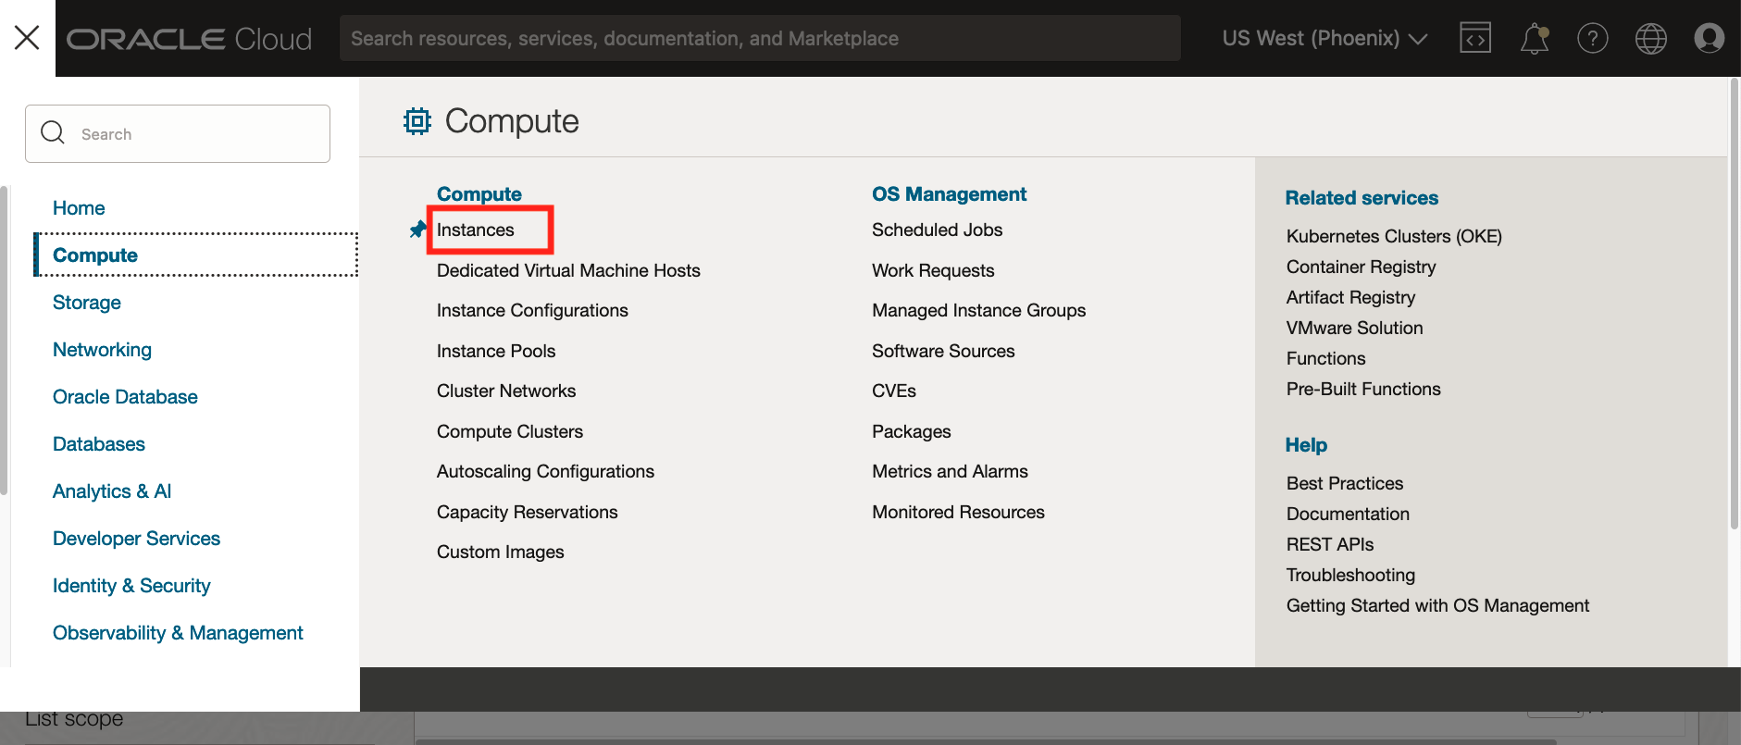Open REST APIs help link
Image resolution: width=1741 pixels, height=745 pixels.
click(1330, 544)
